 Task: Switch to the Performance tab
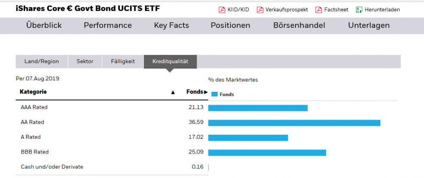coord(108,25)
